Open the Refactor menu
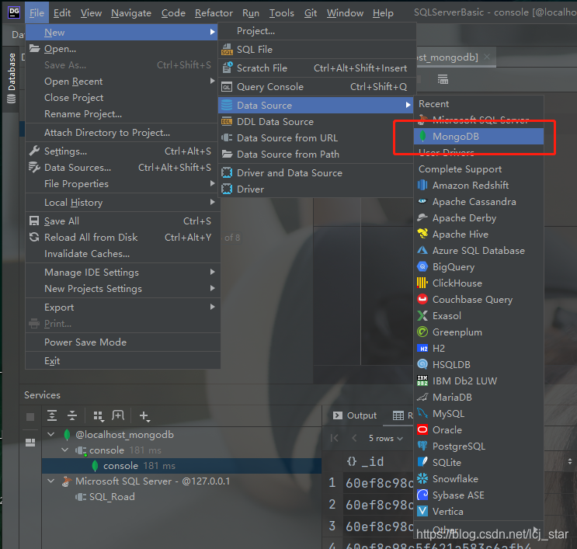577x549 pixels. coord(214,13)
